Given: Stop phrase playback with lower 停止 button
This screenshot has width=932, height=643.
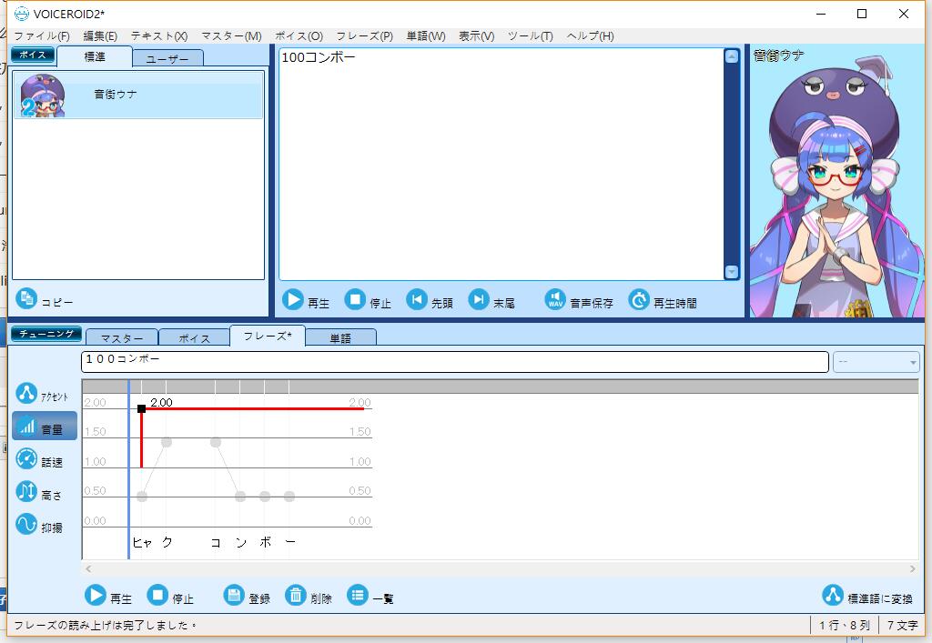Looking at the screenshot, I should click(x=157, y=596).
